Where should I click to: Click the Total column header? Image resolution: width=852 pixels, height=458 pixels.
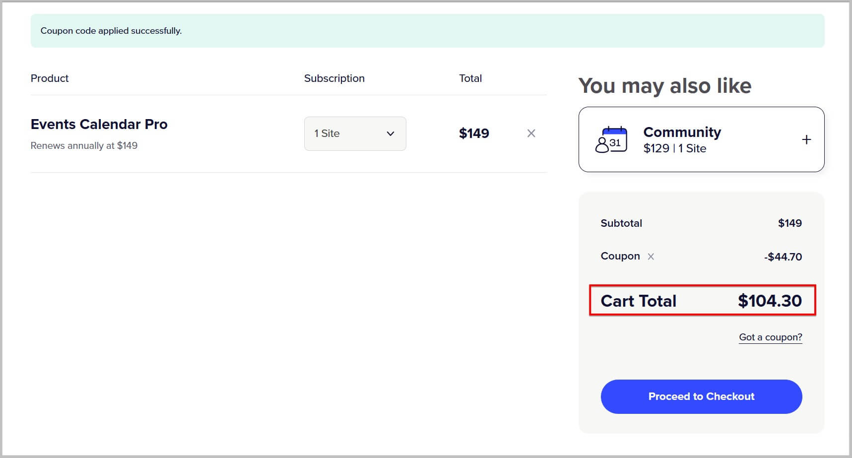pos(470,78)
